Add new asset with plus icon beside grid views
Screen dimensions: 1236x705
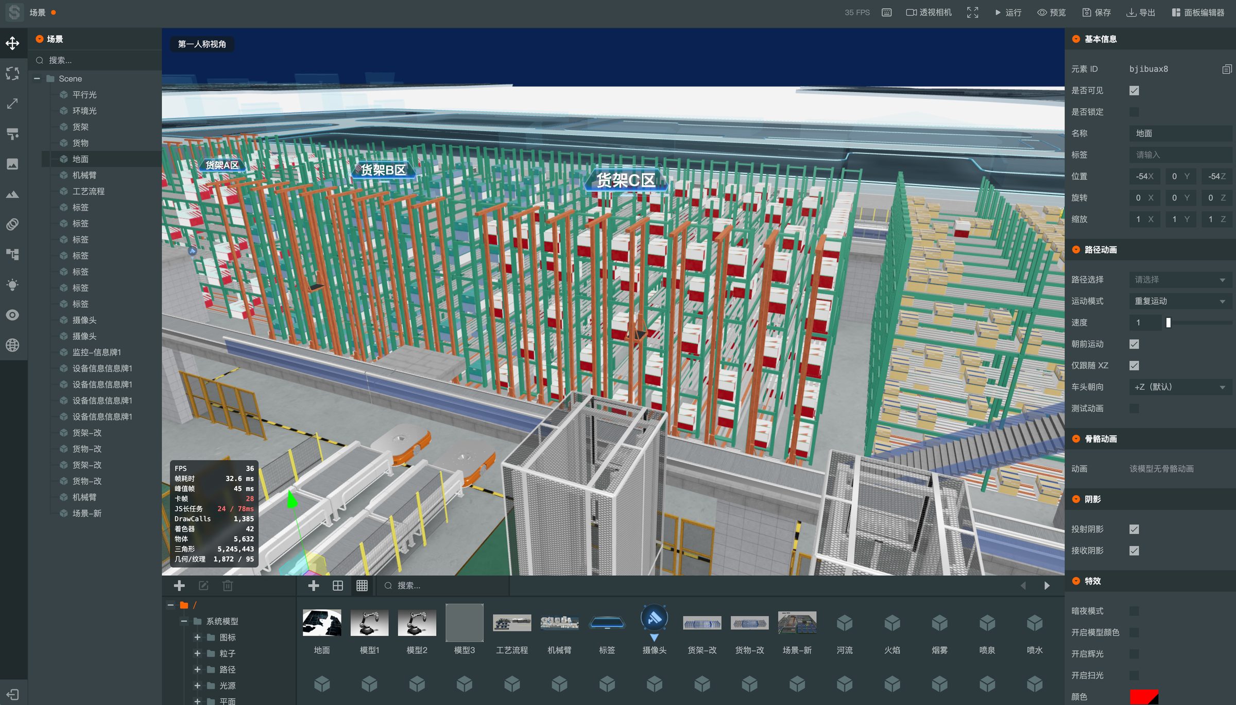coord(314,586)
